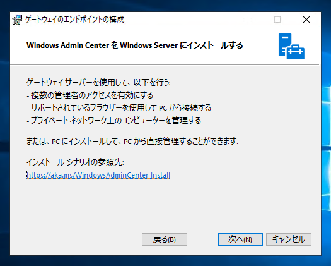This screenshot has height=266, width=331.
Task: Click the sentence 'または、PC にインストールして…'
Action: point(132,141)
